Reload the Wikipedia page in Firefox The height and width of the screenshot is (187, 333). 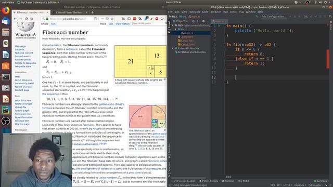(x=27, y=19)
